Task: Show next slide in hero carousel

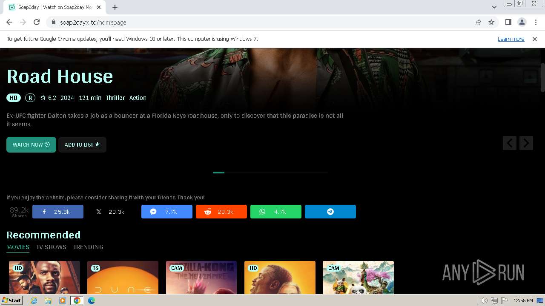Action: [x=526, y=143]
